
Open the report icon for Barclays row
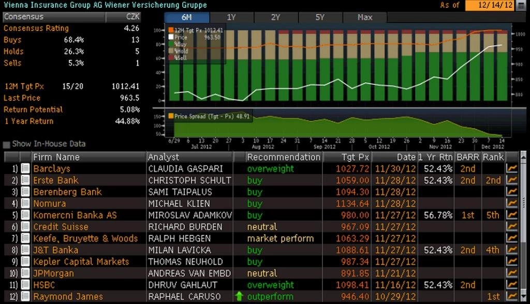(25, 168)
